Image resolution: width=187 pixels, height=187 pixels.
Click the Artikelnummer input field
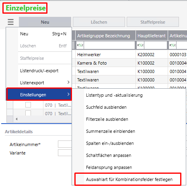click(65, 144)
